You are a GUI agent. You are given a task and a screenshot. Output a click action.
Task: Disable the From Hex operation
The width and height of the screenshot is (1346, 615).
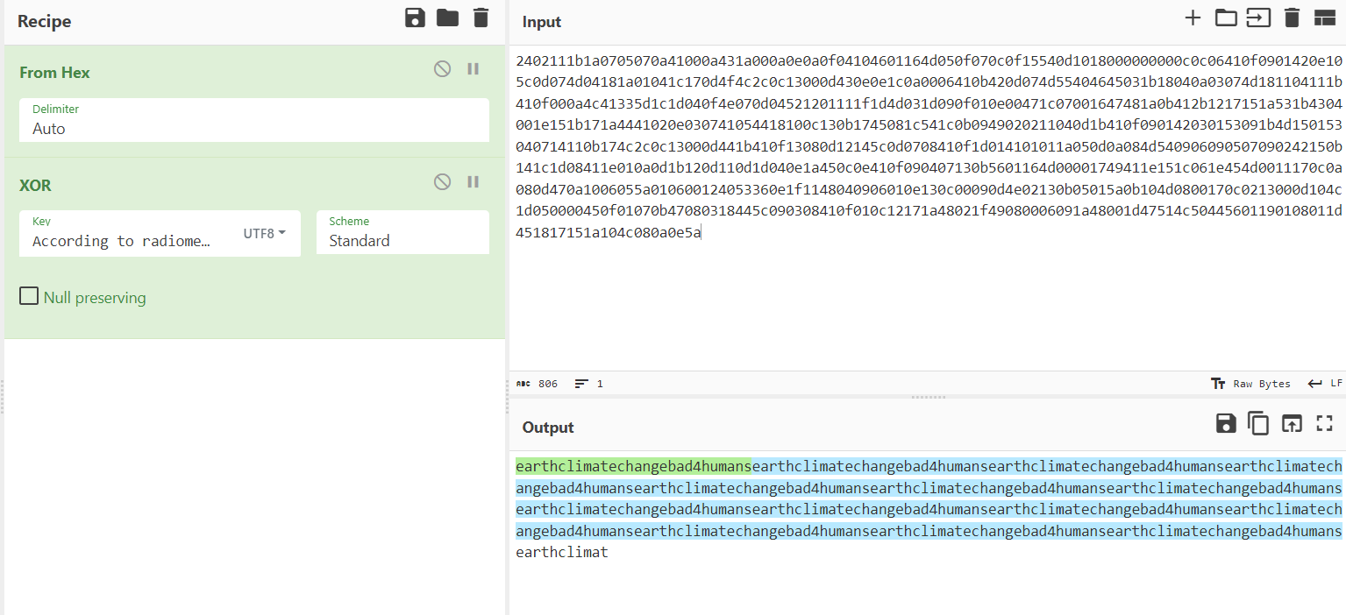coord(443,69)
